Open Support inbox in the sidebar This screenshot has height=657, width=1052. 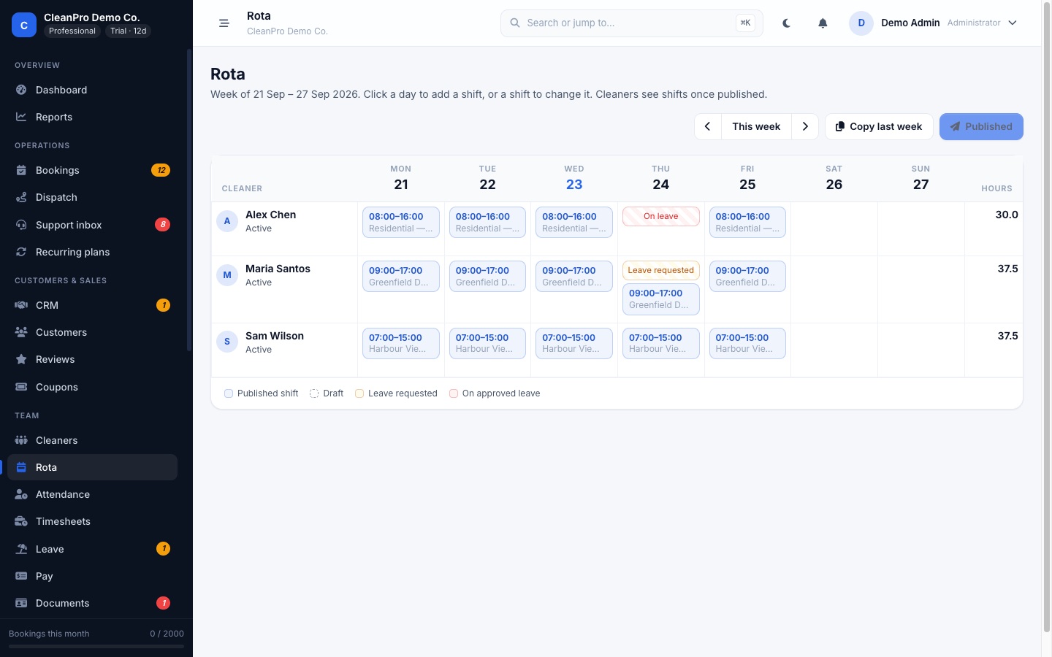92,225
